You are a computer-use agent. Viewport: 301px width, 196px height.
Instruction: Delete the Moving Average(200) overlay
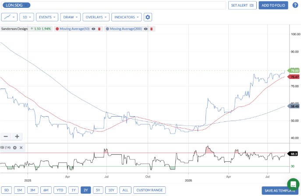[152, 29]
